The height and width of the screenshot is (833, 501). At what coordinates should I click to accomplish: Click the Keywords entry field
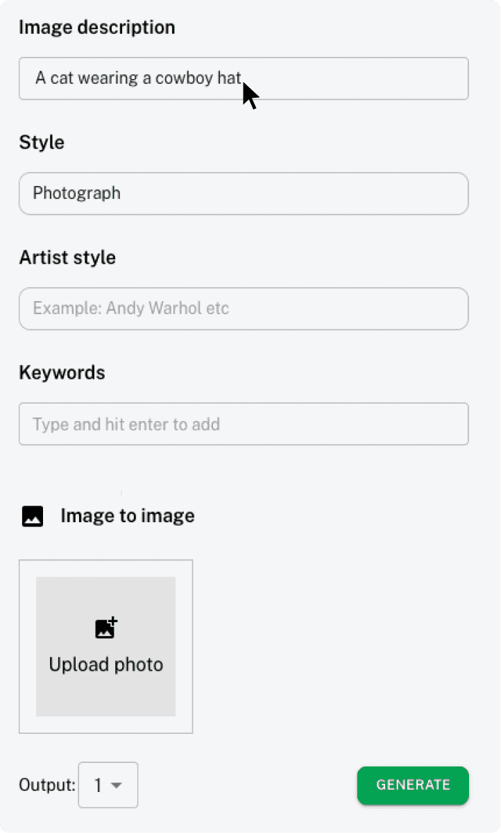click(x=244, y=424)
